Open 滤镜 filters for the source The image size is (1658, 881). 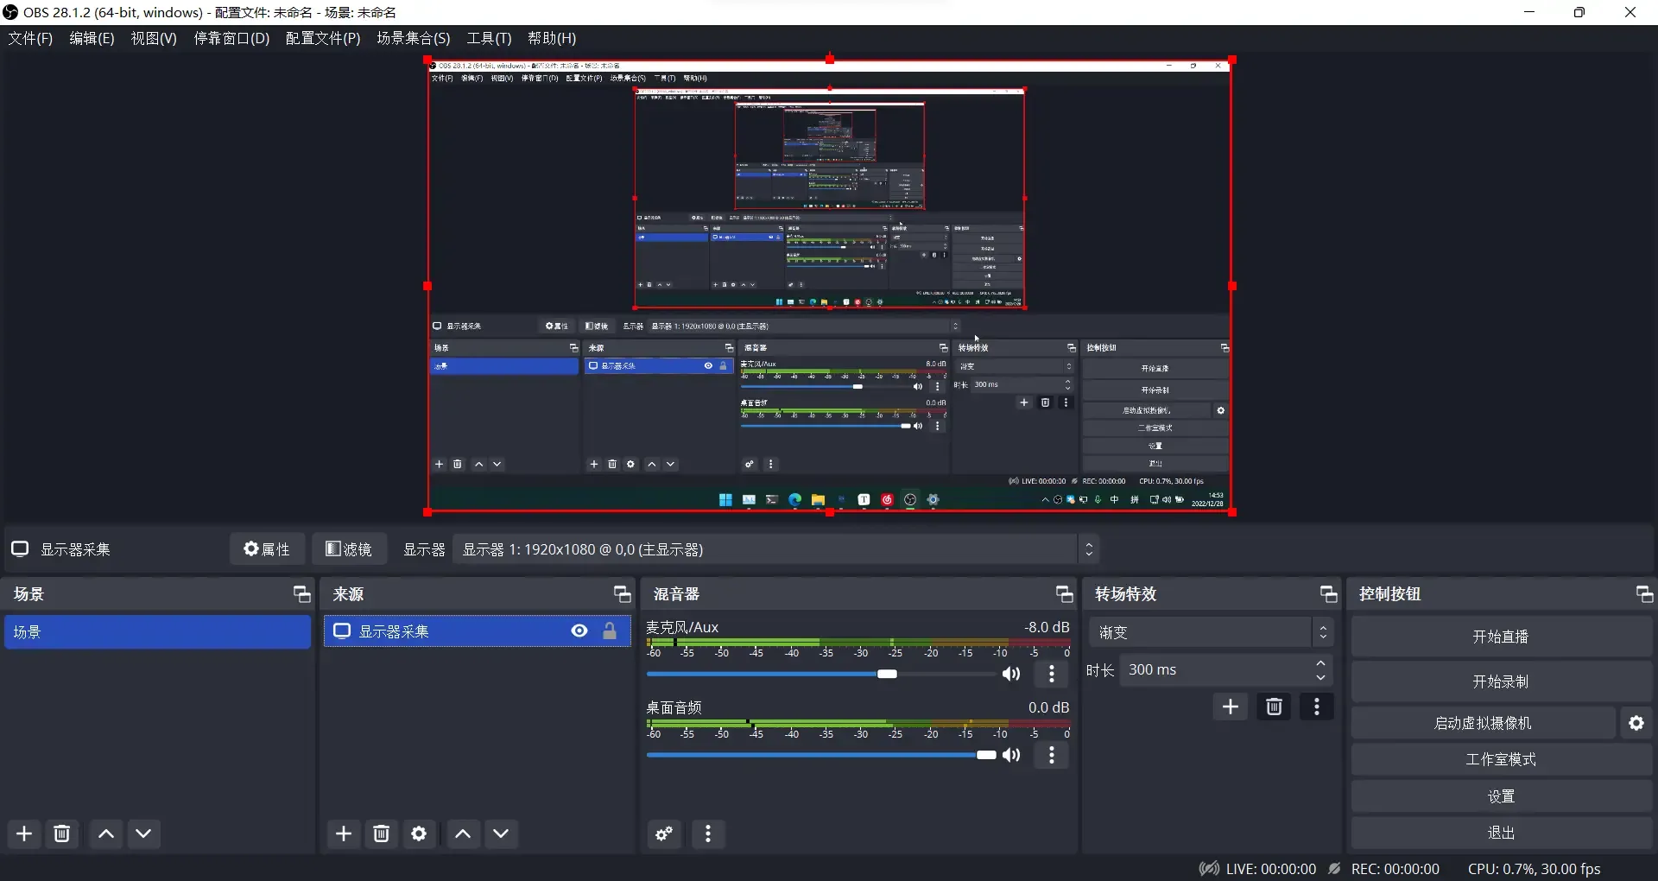tap(349, 549)
